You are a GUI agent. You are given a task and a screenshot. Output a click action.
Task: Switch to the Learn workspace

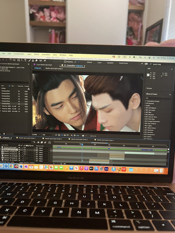point(100,63)
